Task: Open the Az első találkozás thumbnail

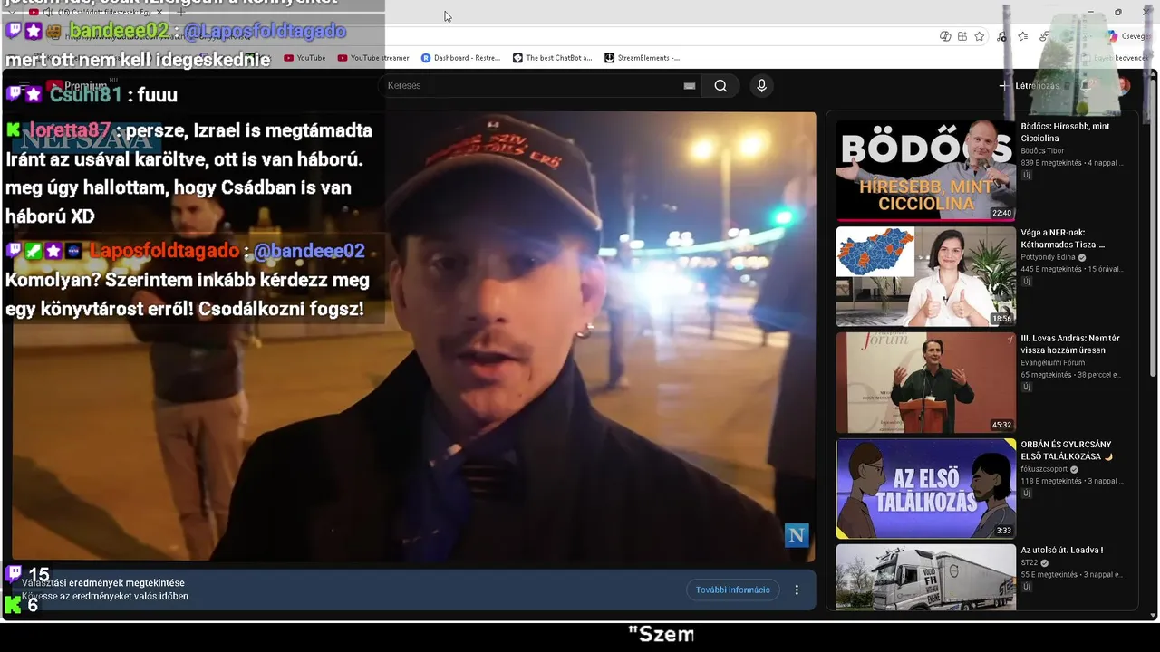Action: coord(925,488)
